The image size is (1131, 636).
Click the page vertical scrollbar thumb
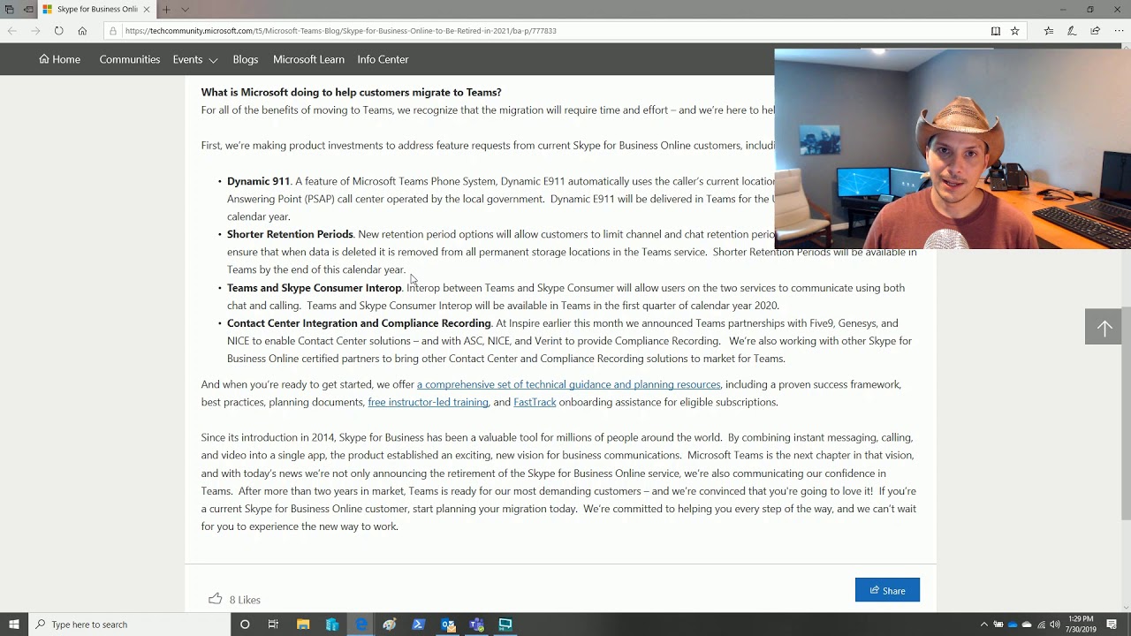click(1126, 413)
